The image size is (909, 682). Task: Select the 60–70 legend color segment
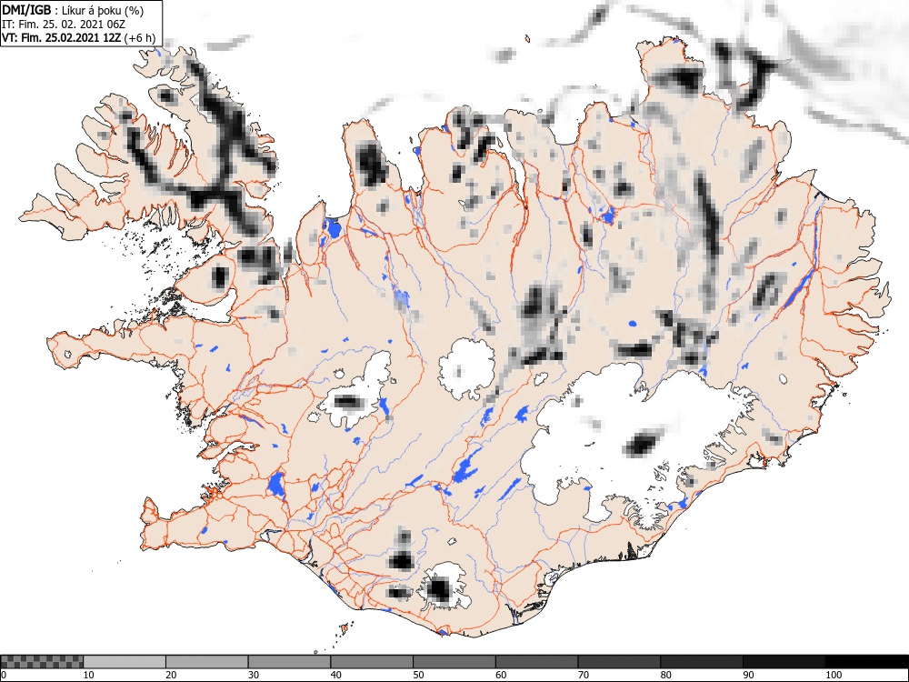pyautogui.click(x=537, y=662)
